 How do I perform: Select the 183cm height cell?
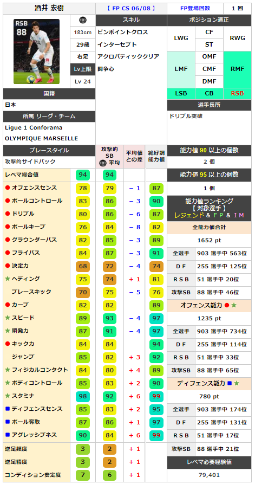pyautogui.click(x=83, y=32)
